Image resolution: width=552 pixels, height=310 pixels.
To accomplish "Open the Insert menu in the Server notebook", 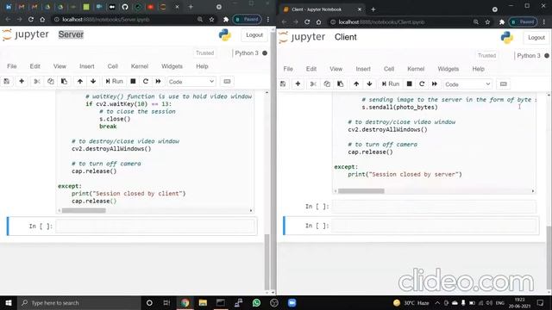I will pos(87,66).
